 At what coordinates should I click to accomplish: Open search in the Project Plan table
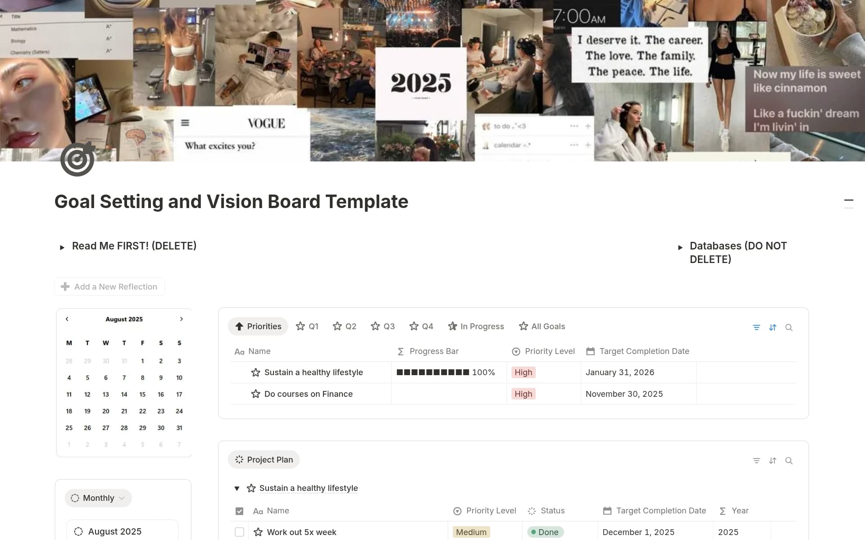coord(789,461)
